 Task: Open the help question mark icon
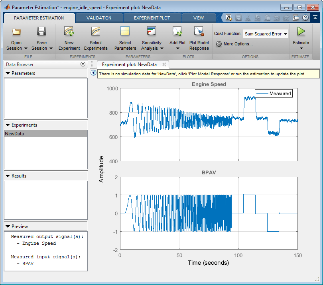[x=305, y=18]
